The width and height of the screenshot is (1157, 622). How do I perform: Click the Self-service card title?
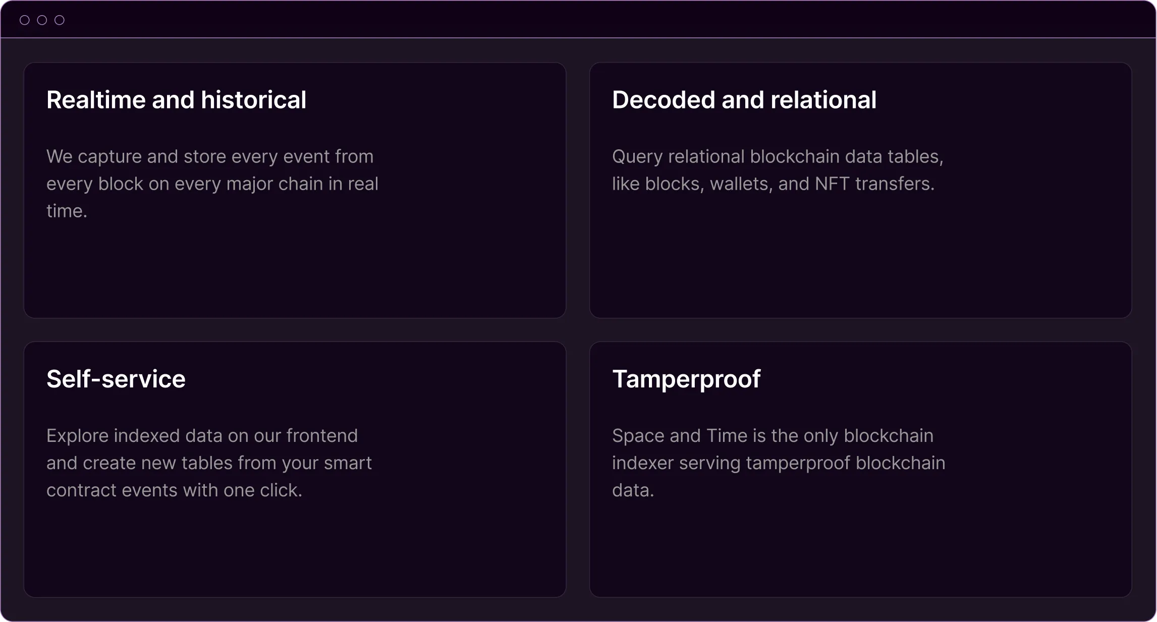click(x=116, y=379)
